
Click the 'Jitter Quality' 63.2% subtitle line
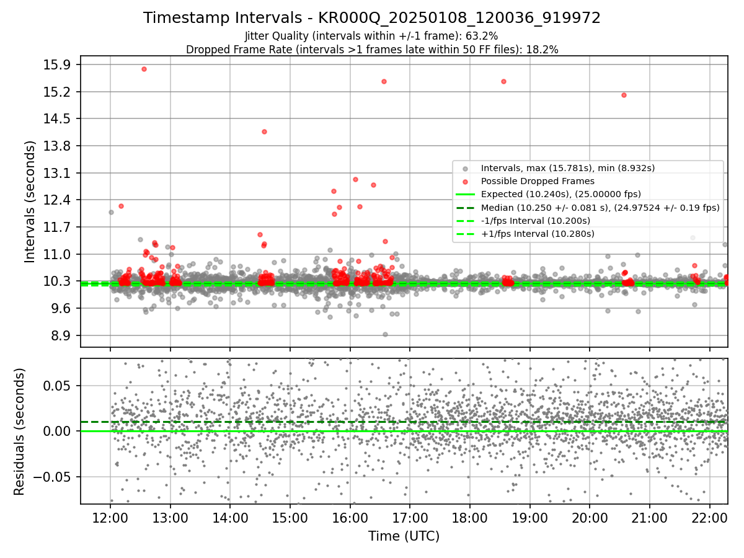click(372, 37)
